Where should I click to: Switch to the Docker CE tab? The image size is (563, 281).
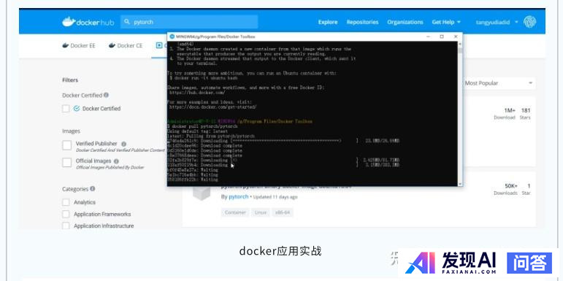(126, 45)
